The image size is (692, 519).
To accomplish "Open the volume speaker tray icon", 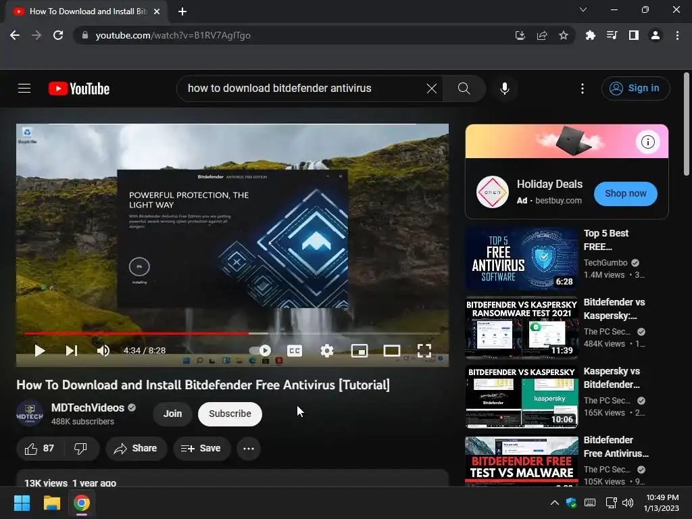I will 628,503.
